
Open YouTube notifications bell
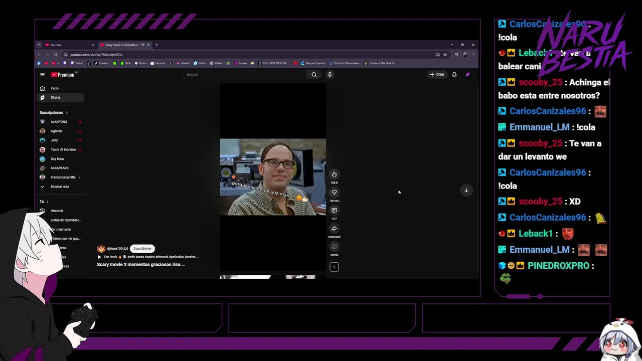pyautogui.click(x=454, y=74)
